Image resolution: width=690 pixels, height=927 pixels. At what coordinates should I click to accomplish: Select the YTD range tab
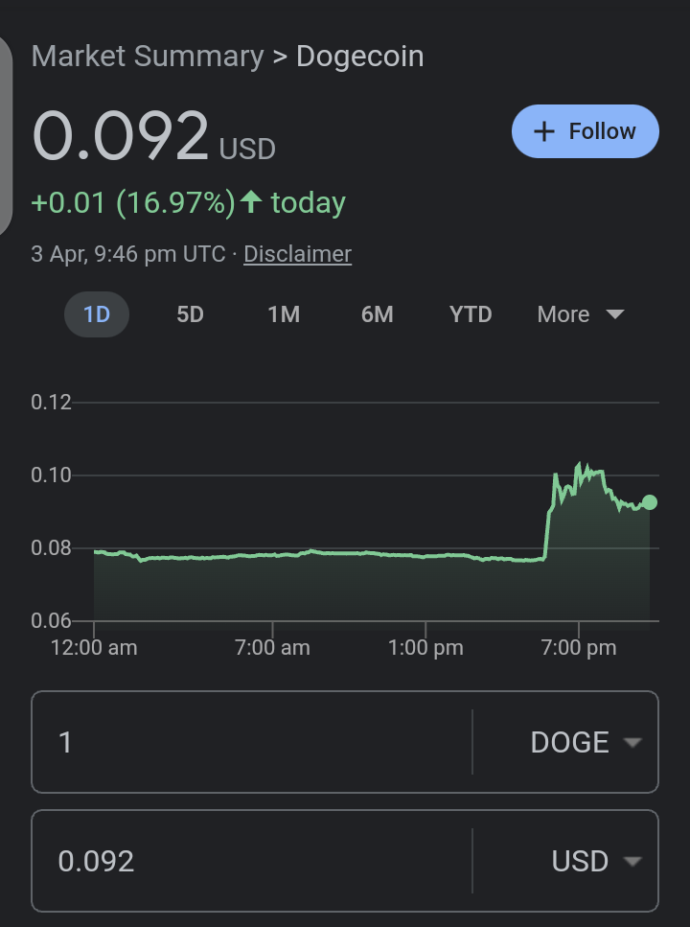pyautogui.click(x=471, y=313)
